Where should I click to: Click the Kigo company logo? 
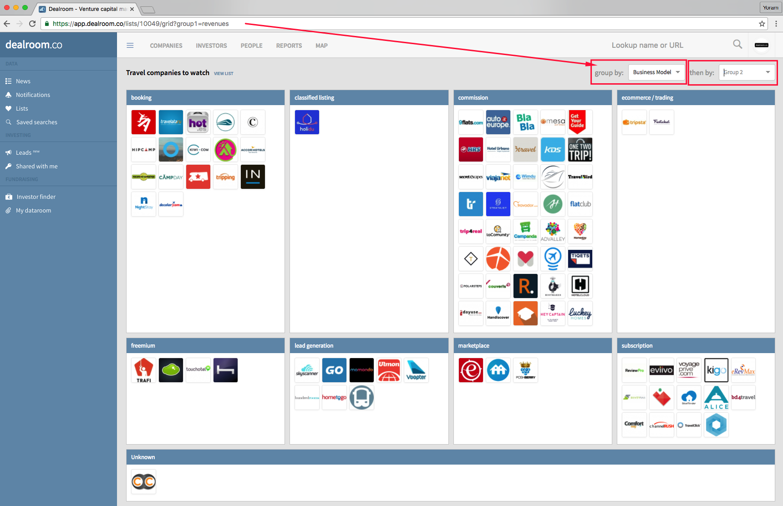pyautogui.click(x=716, y=370)
